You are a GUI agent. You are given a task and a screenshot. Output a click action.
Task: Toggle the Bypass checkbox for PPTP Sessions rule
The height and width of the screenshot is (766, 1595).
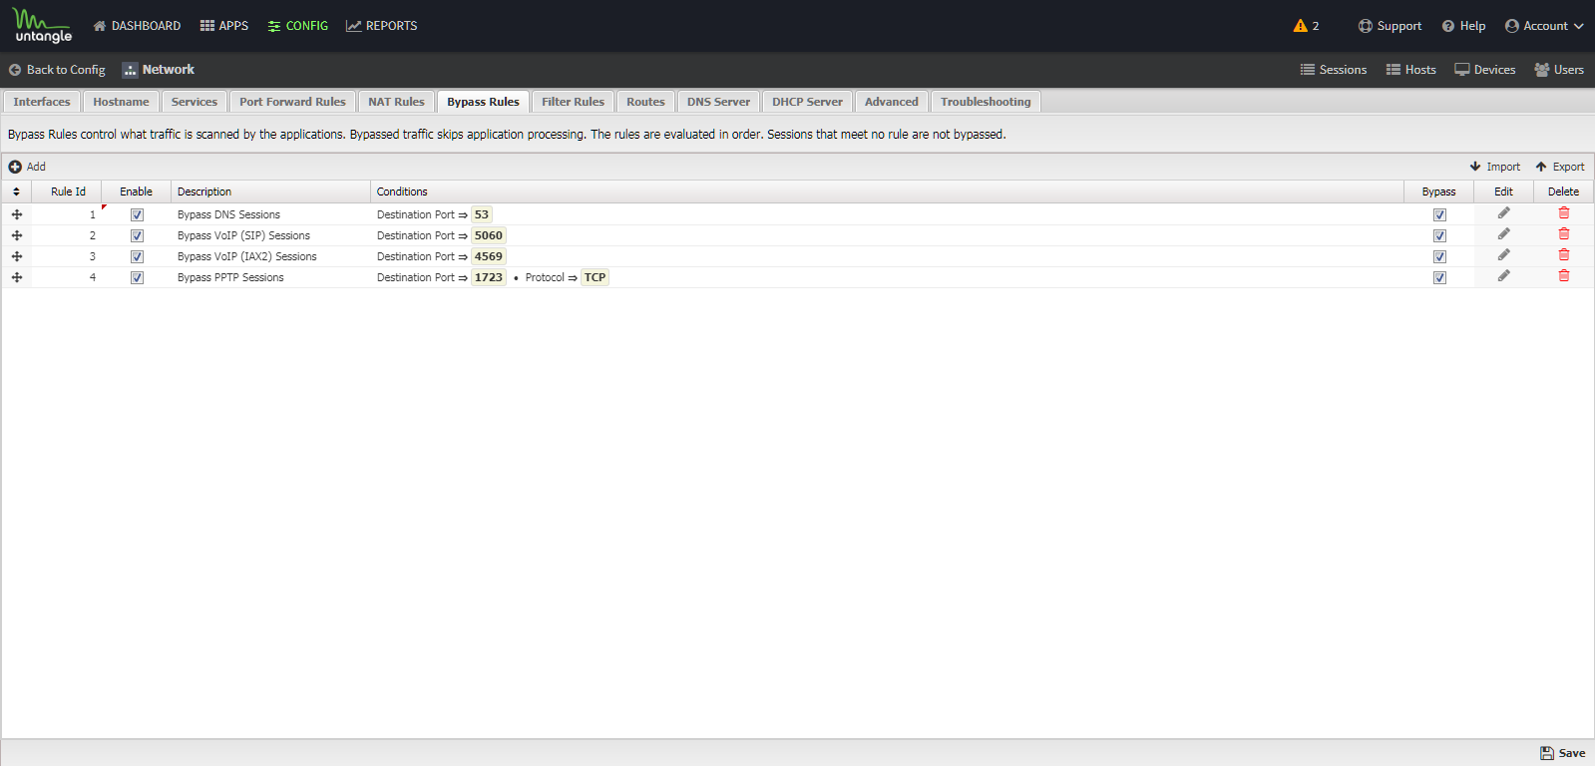pyautogui.click(x=1439, y=277)
